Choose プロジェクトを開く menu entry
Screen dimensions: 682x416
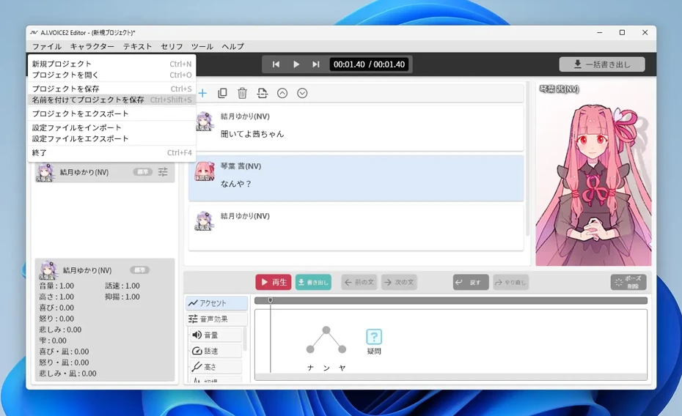point(111,75)
